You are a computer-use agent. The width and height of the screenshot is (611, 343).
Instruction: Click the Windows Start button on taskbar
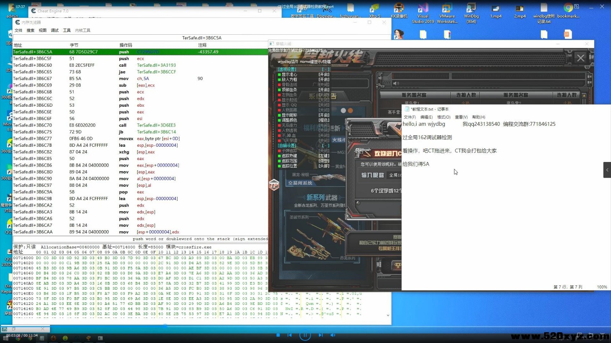tap(6, 338)
